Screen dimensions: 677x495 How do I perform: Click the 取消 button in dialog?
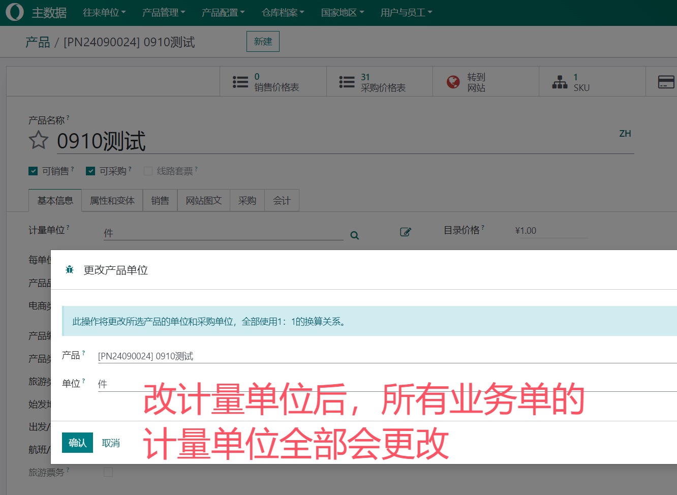[111, 443]
